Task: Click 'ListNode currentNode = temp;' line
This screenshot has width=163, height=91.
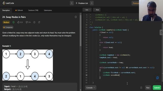Action: [112, 62]
